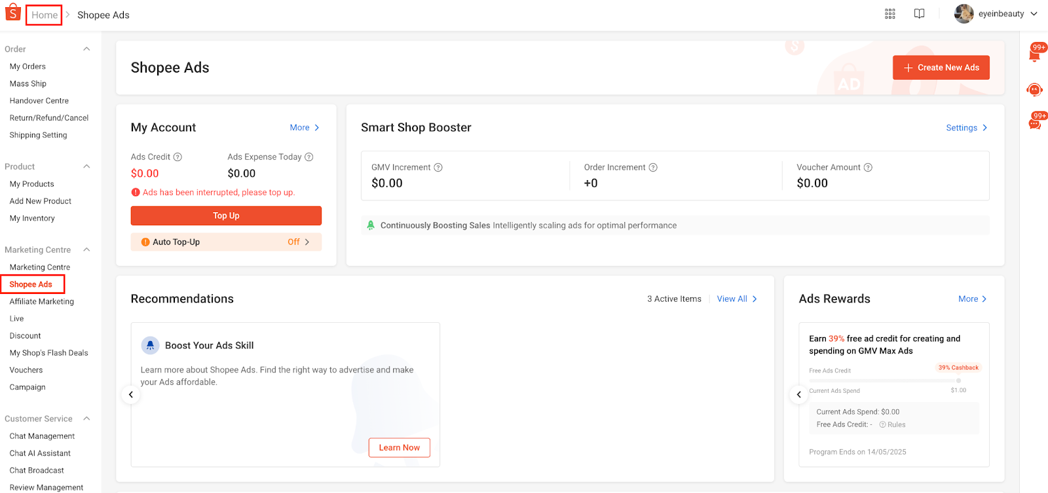1048x493 pixels.
Task: Click the 3 Active Items label
Action: pyautogui.click(x=674, y=299)
